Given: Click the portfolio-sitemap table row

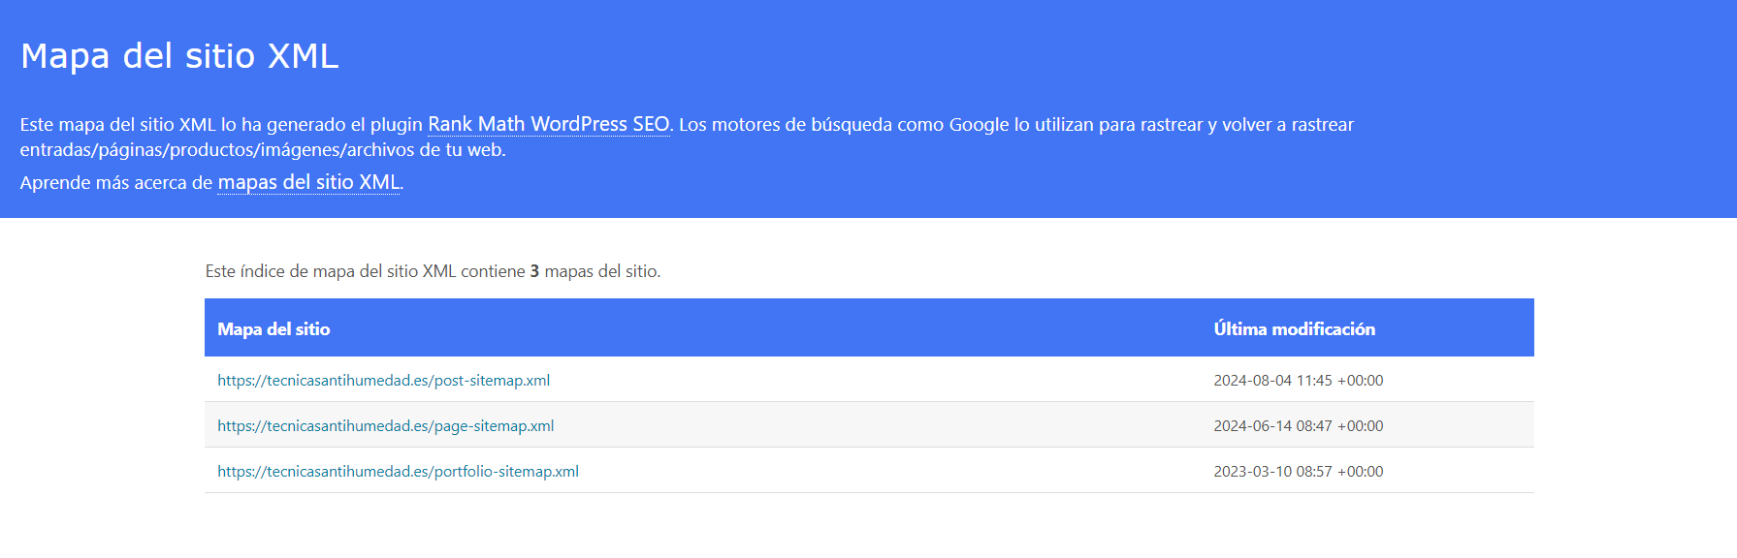Looking at the screenshot, I should (x=869, y=471).
